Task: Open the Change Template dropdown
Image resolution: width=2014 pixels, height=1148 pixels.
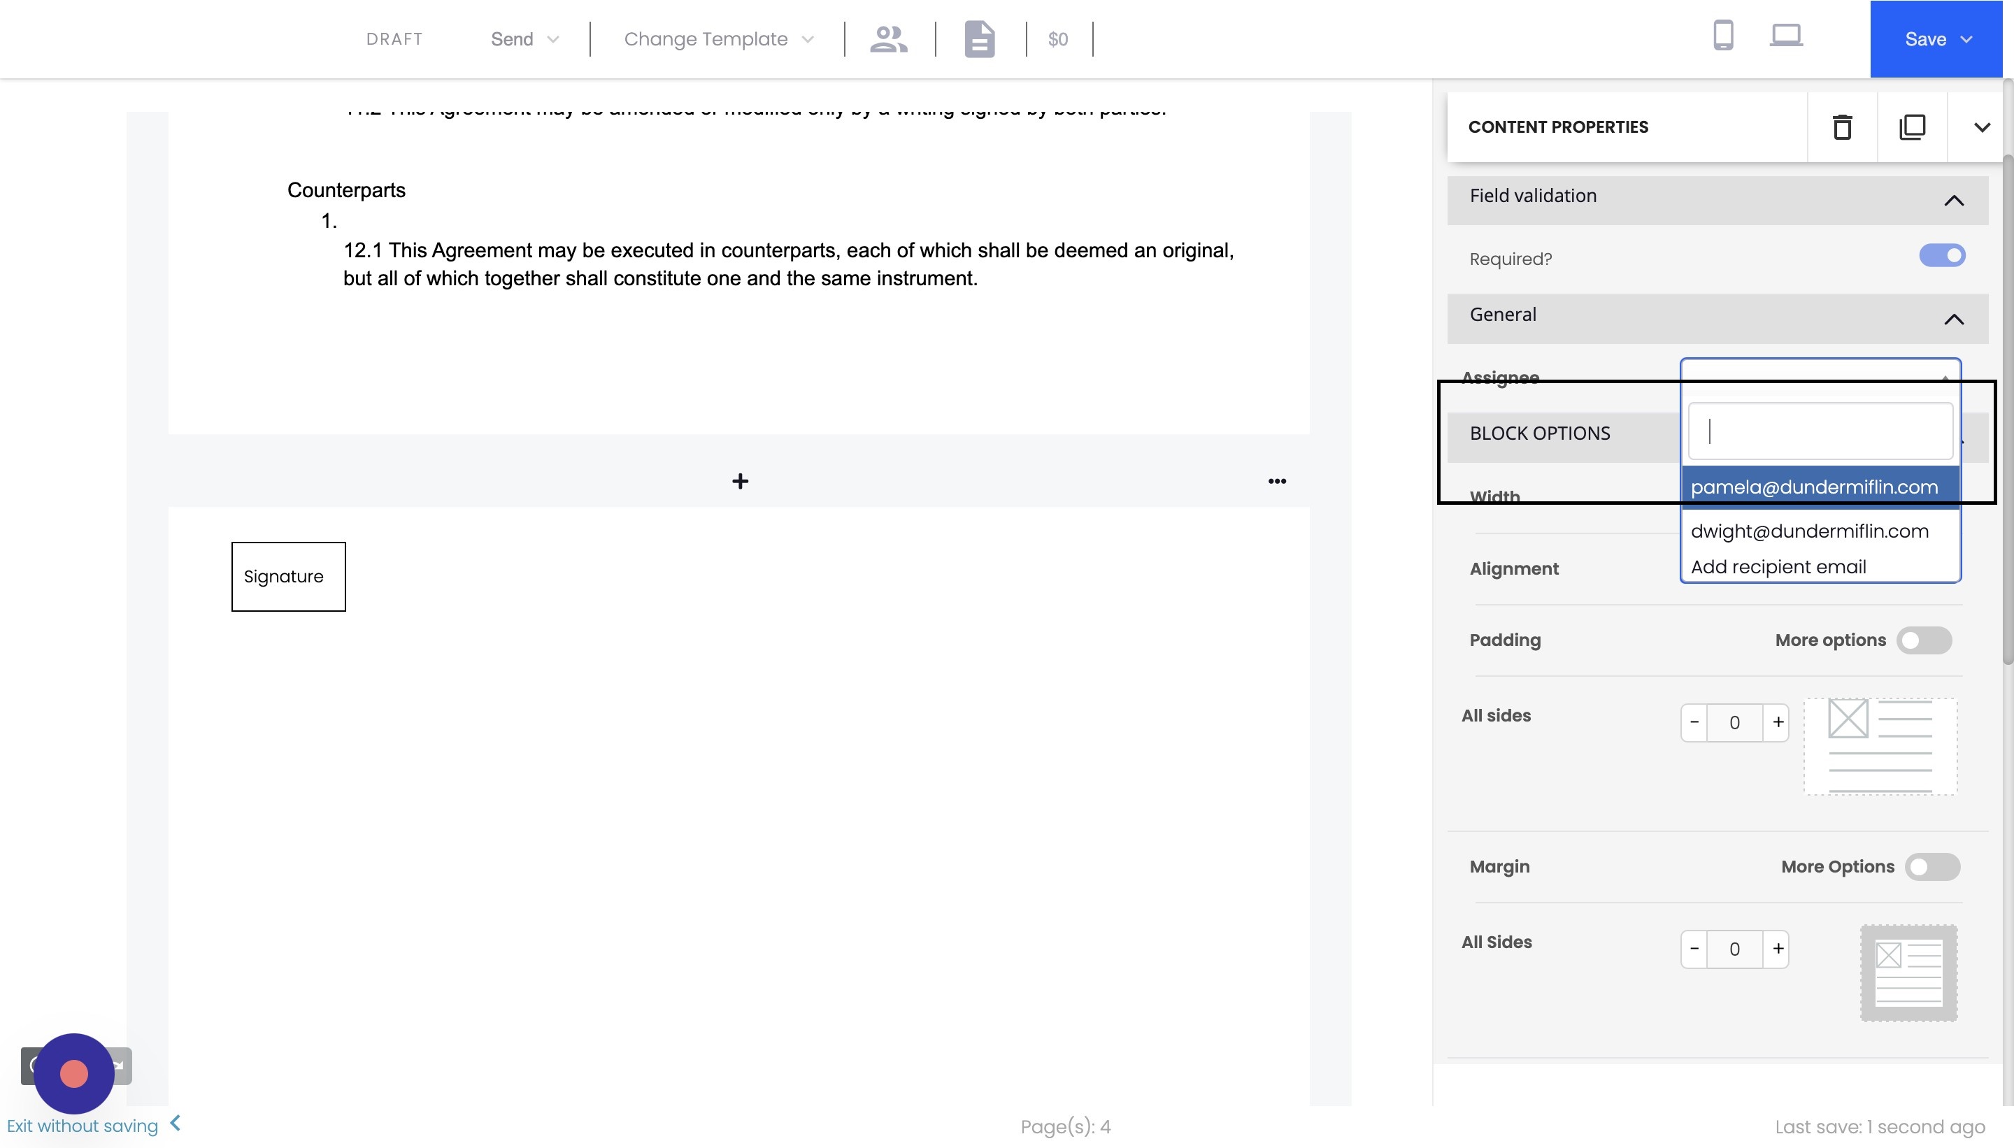Action: tap(717, 38)
